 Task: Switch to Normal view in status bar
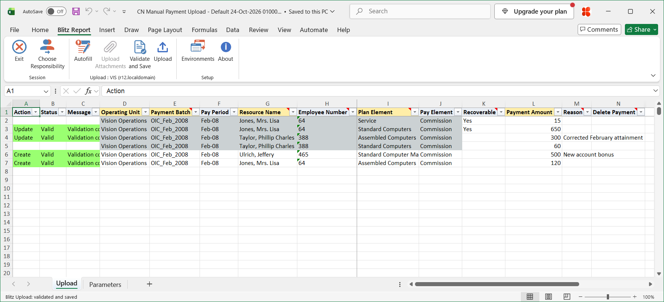(x=530, y=297)
